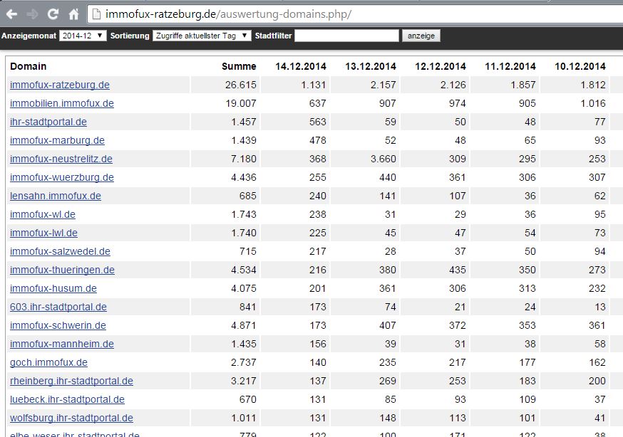Screen dimensions: 623x437
Task: Open the Anzeigemonat 2014-12 dropdown
Action: point(83,36)
